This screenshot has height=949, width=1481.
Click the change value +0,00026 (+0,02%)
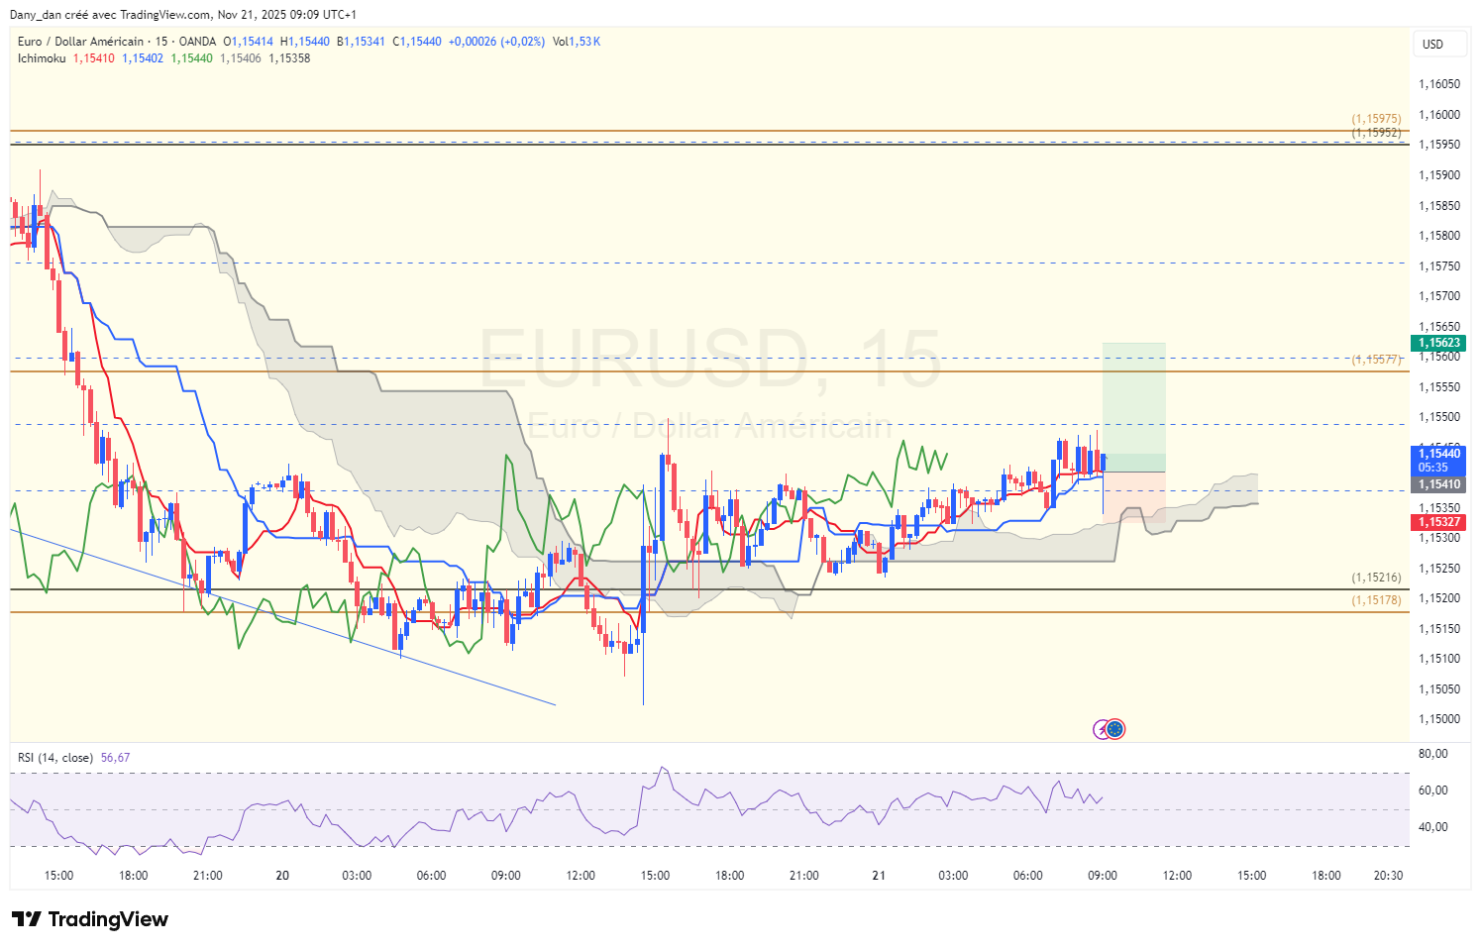(x=496, y=42)
